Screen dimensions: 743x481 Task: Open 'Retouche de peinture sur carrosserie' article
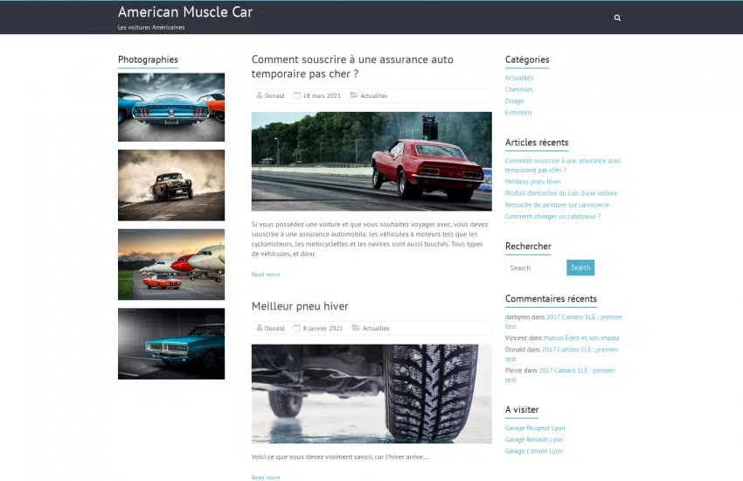coord(557,205)
